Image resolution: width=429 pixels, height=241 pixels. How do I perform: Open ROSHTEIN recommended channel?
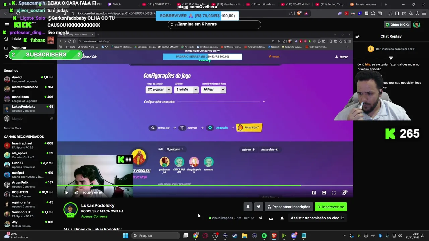tap(28, 194)
